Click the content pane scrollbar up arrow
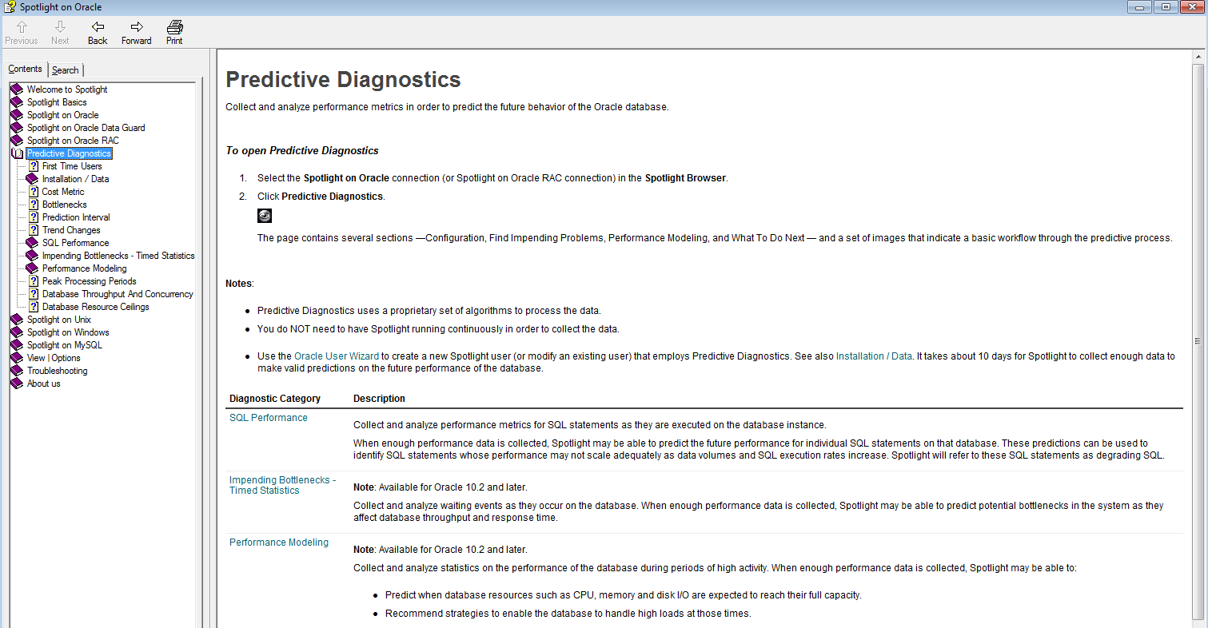1208x628 pixels. coord(1198,58)
